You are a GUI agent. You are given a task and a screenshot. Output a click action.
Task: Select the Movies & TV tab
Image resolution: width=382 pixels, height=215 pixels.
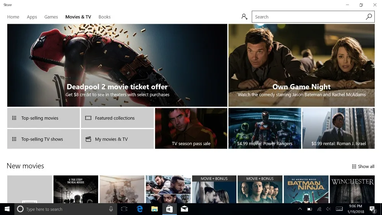(x=78, y=17)
